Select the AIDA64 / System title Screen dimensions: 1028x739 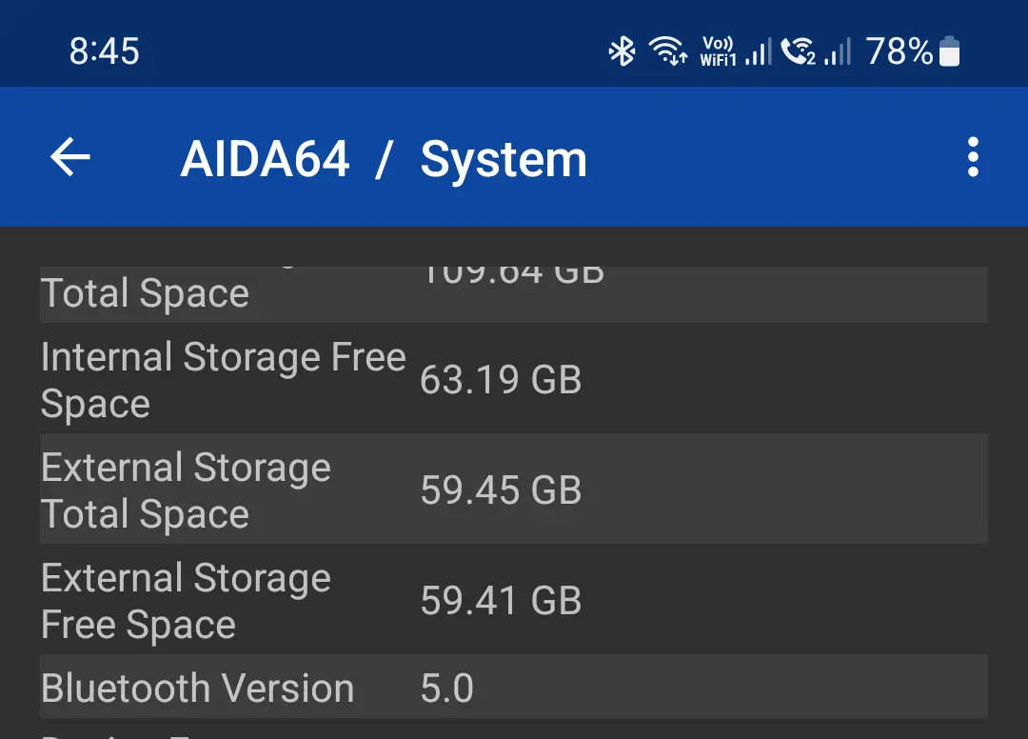coord(384,159)
